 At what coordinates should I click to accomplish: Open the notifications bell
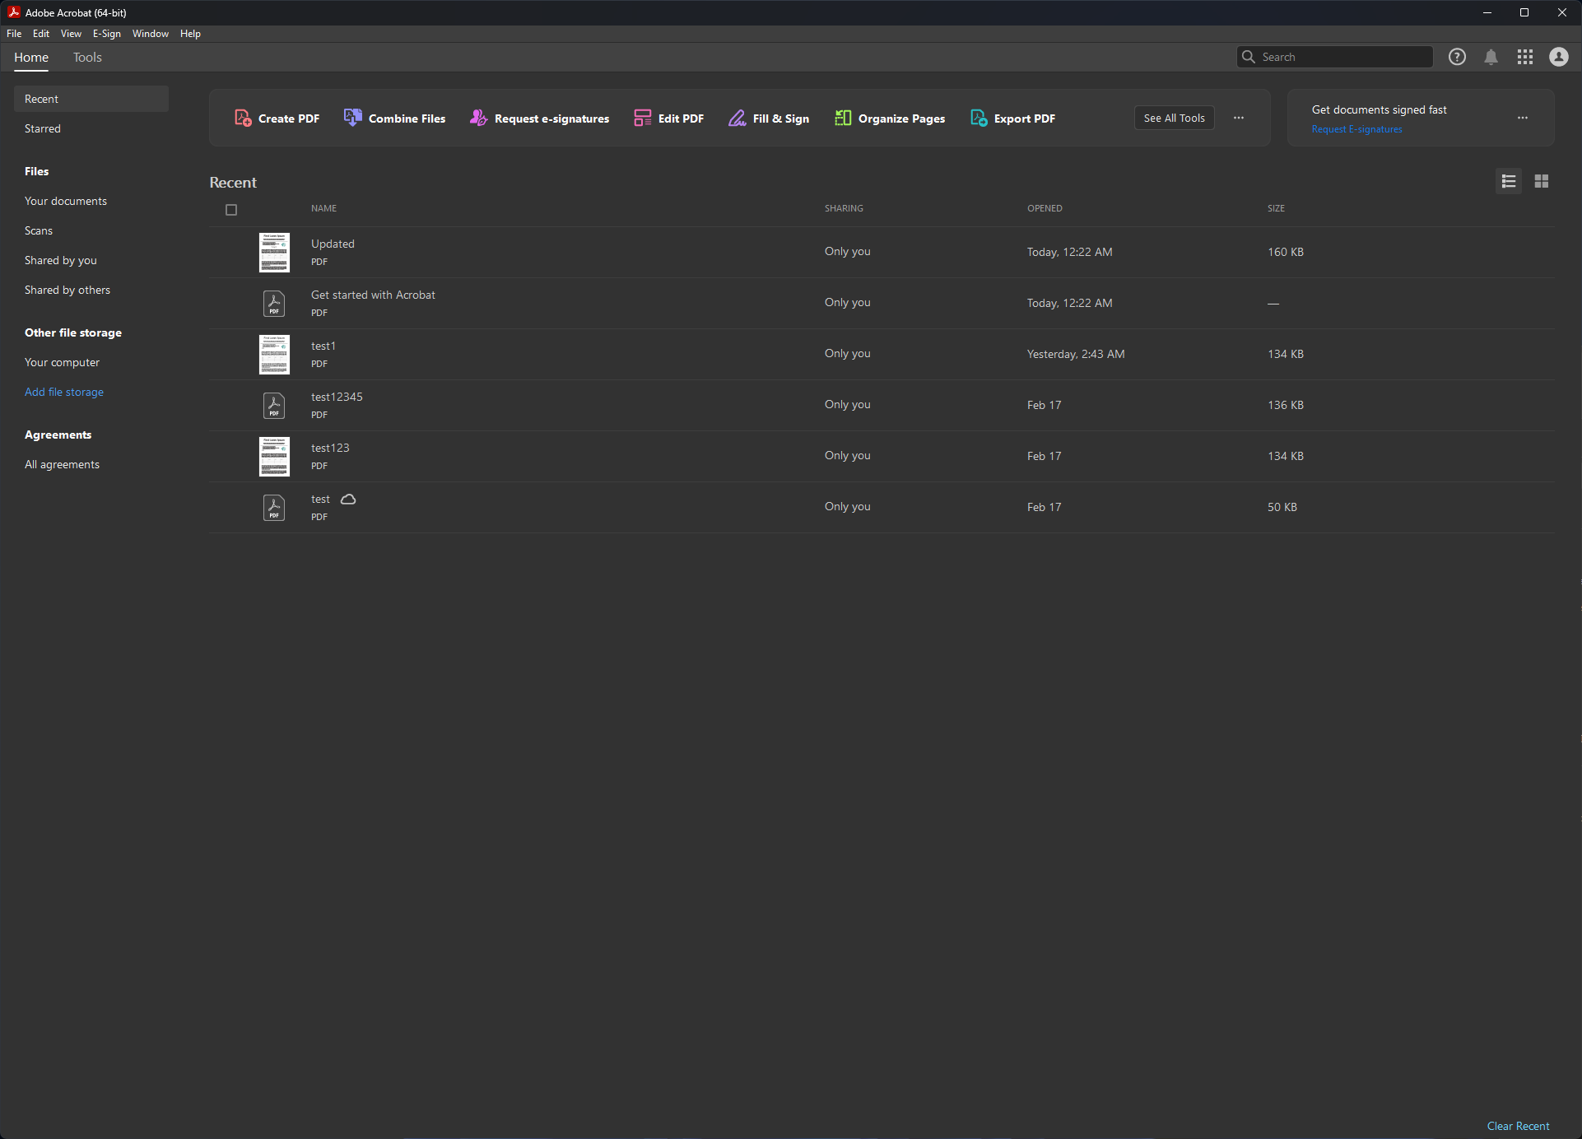click(1491, 57)
